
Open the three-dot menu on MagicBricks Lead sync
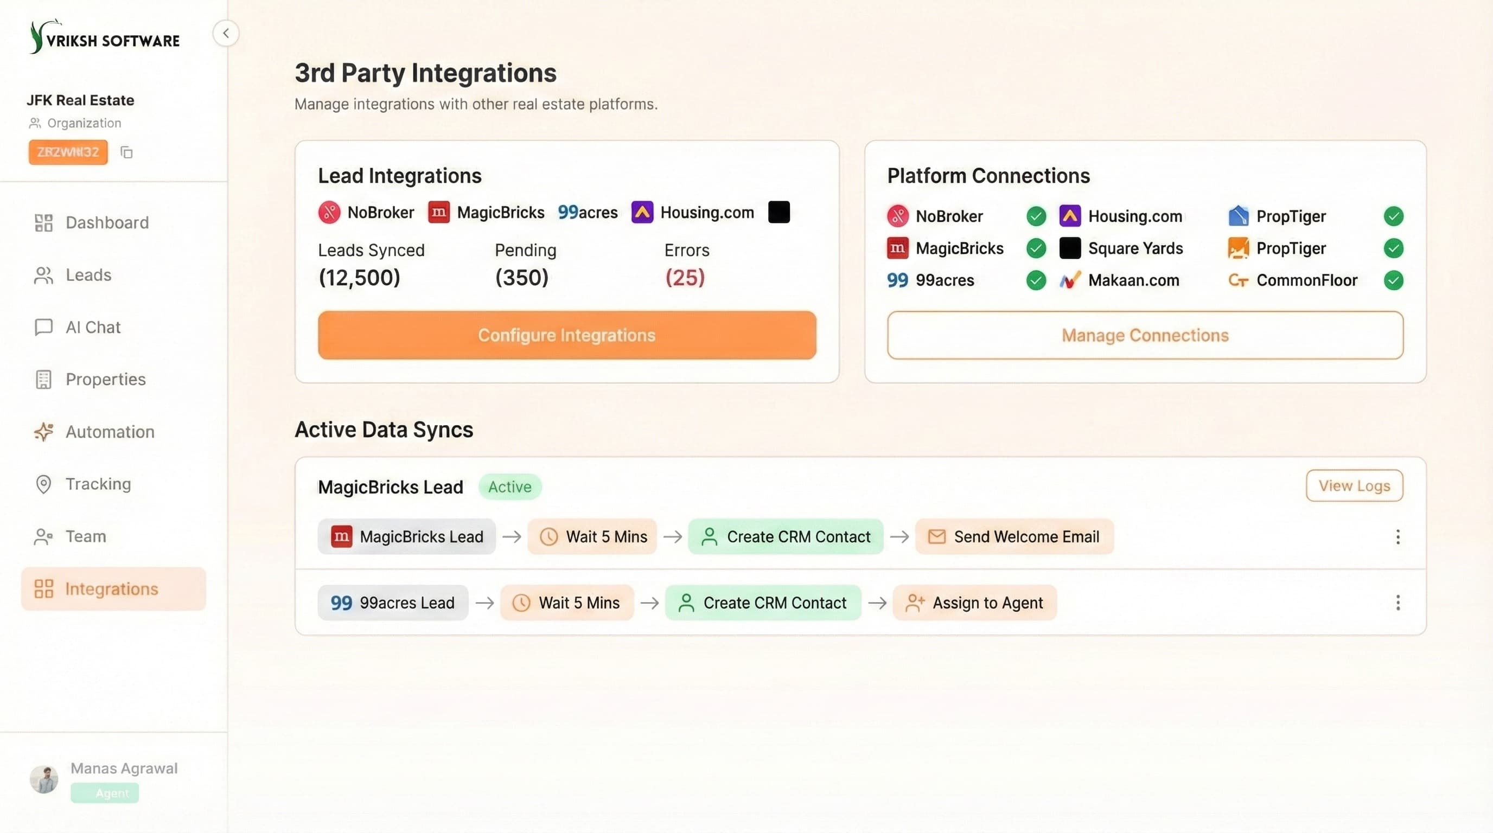click(1398, 537)
